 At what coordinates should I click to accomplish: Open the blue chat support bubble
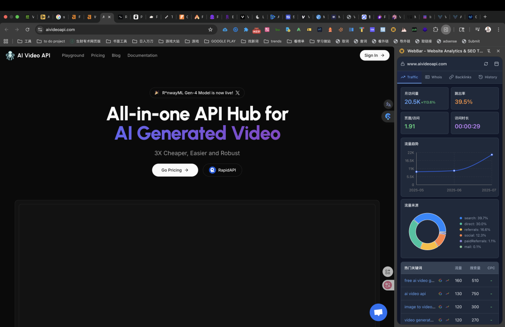click(378, 312)
